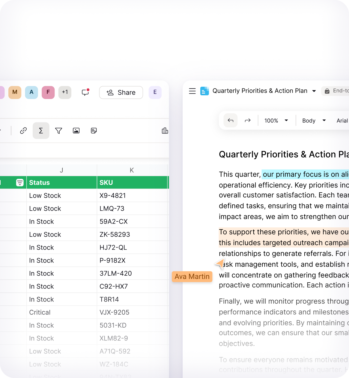This screenshot has height=378, width=349.
Task: Open comments with notification dot
Action: tap(85, 92)
